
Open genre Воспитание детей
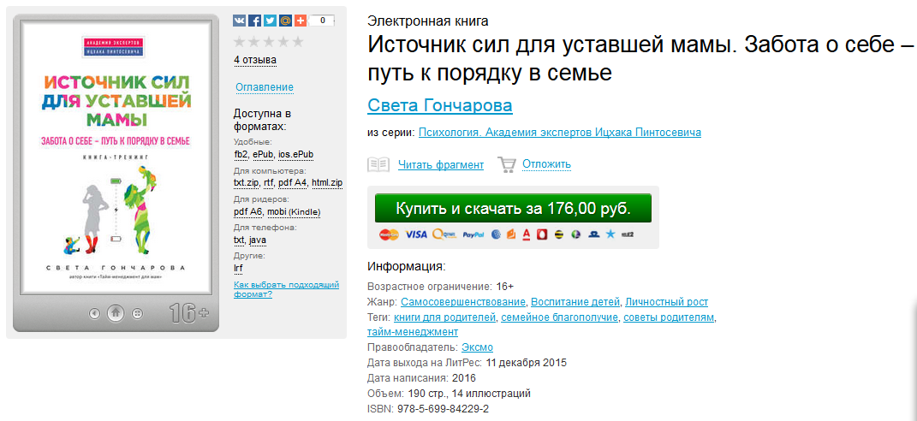575,302
